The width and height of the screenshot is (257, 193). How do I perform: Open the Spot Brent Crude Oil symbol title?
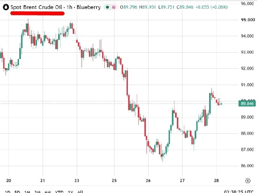point(36,7)
